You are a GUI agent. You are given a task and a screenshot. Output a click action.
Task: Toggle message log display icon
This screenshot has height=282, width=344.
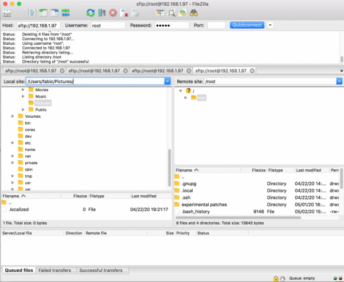[33, 13]
